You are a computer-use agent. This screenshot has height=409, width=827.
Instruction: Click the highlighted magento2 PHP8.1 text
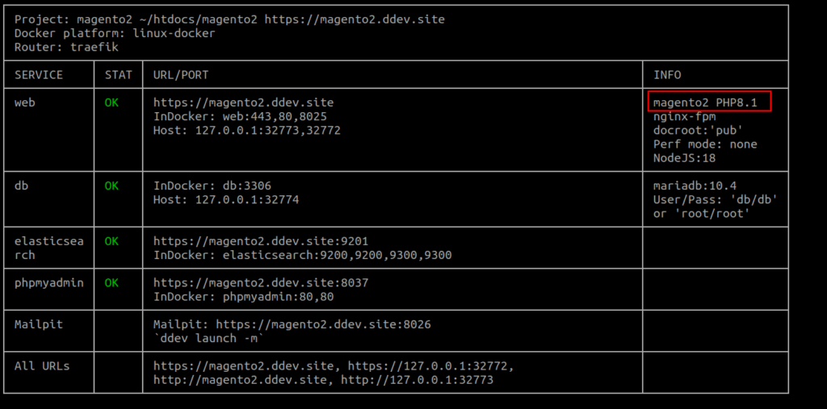(x=705, y=102)
